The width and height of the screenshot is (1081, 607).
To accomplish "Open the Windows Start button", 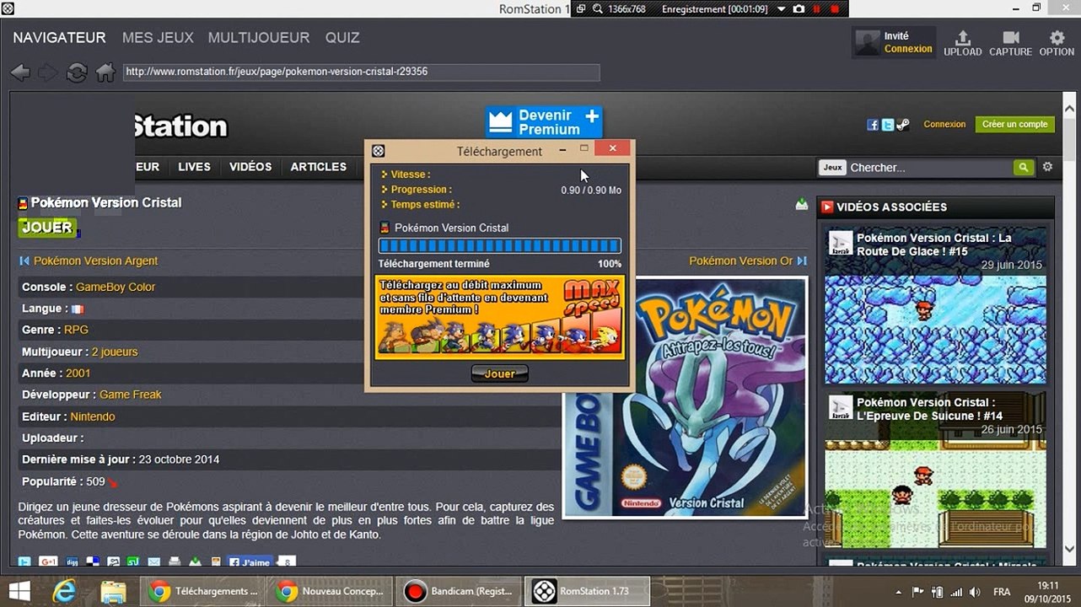I will [19, 591].
